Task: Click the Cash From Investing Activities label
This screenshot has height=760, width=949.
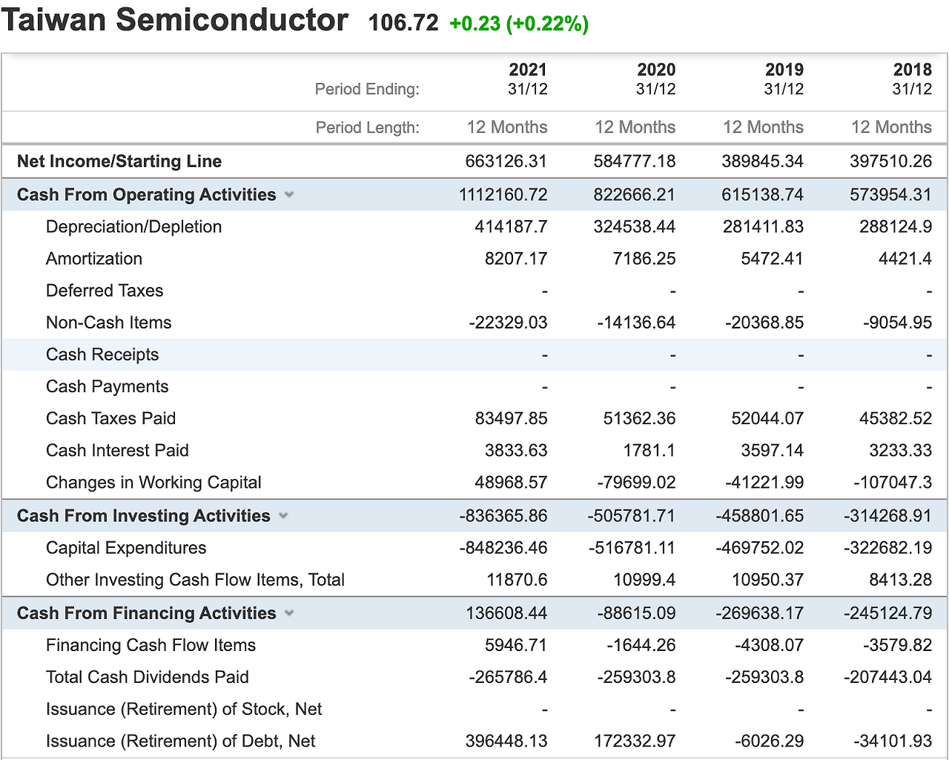Action: [144, 516]
